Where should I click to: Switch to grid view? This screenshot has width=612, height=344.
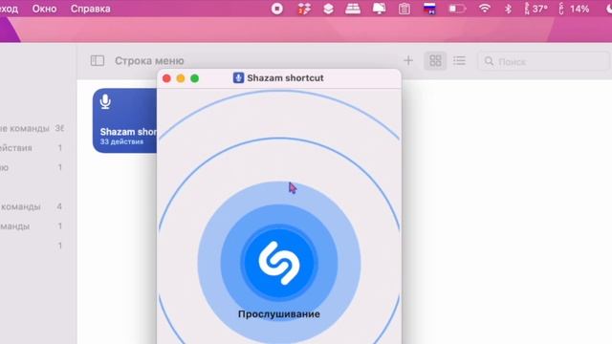click(x=435, y=61)
